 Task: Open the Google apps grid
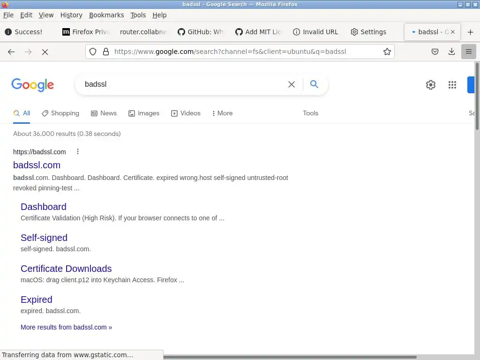point(452,85)
